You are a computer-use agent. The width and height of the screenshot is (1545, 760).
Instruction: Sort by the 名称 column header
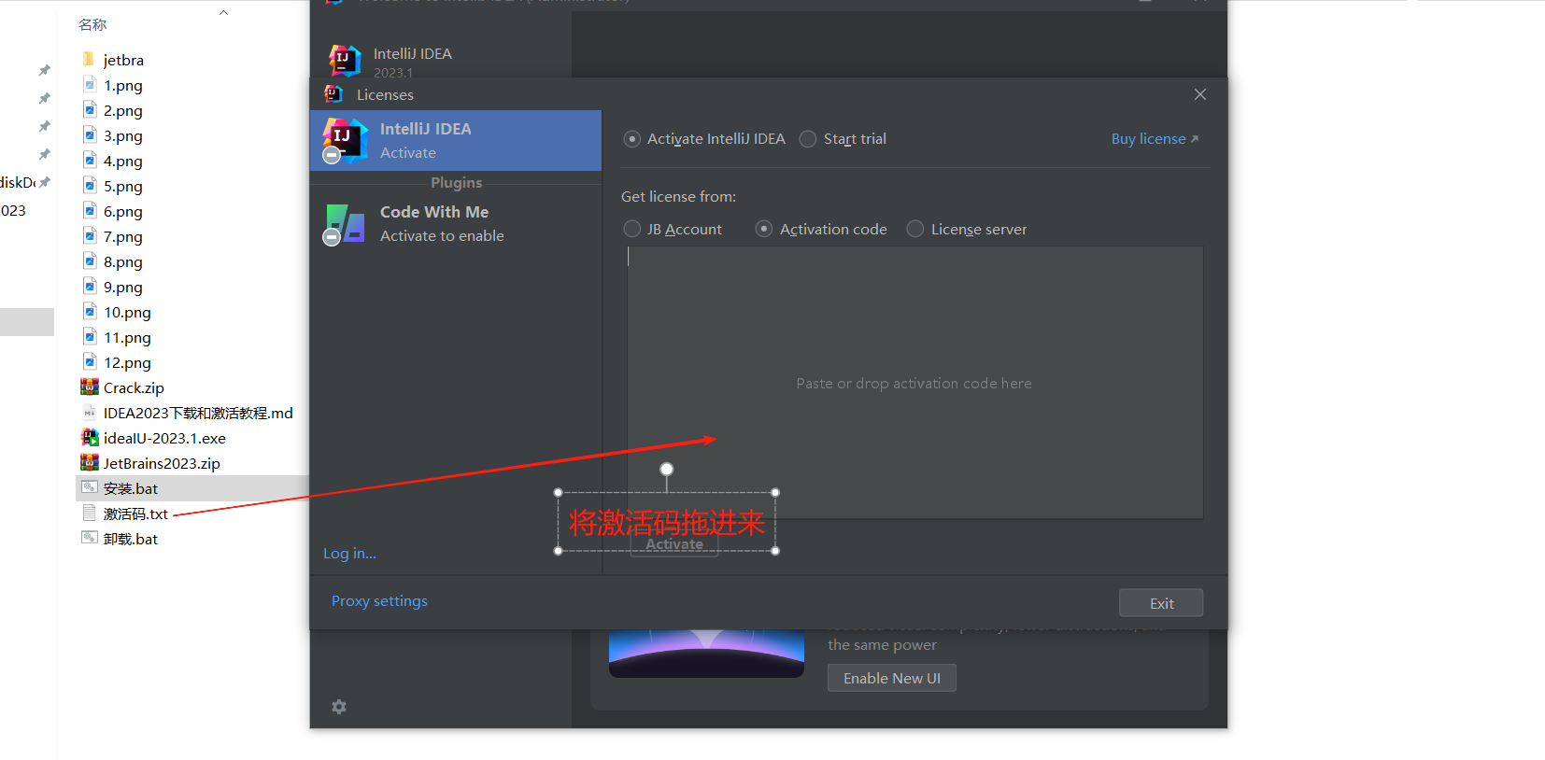pos(92,24)
